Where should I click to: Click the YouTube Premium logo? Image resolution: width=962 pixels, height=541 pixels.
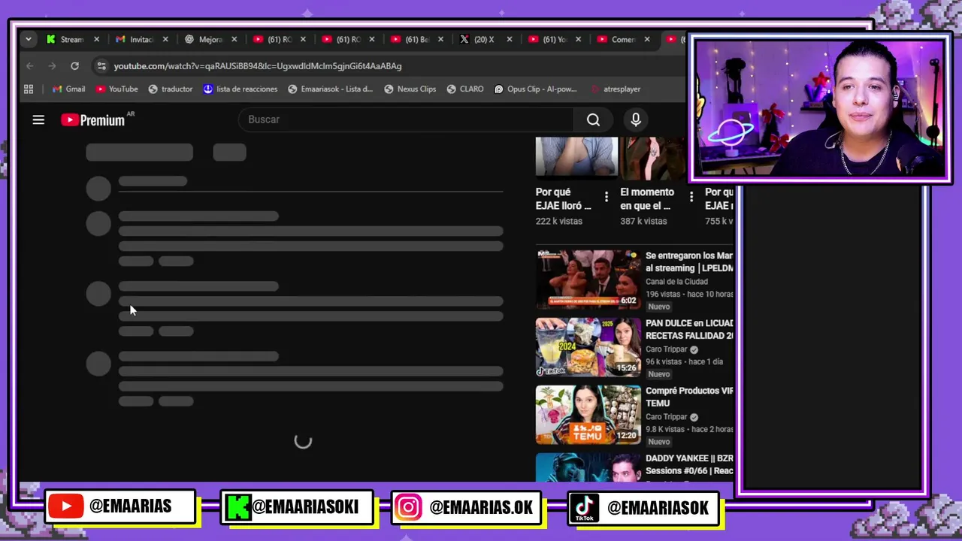[93, 120]
